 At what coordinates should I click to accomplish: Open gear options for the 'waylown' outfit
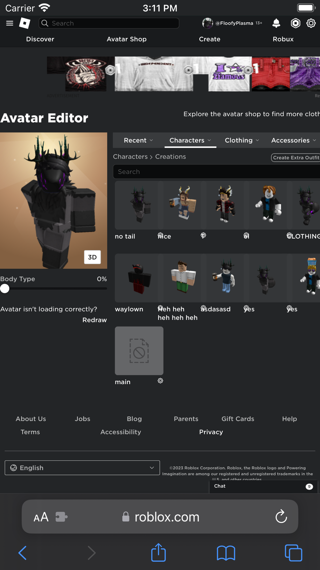pyautogui.click(x=160, y=308)
